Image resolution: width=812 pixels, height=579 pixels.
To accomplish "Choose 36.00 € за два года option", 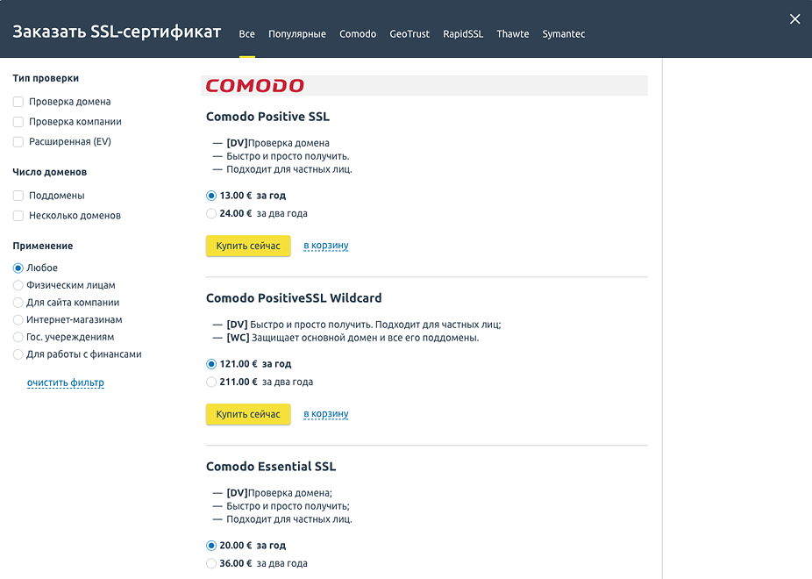I will [210, 563].
